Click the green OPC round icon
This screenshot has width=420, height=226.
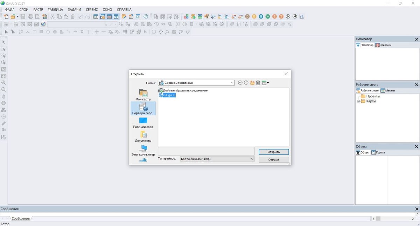[x=267, y=16]
